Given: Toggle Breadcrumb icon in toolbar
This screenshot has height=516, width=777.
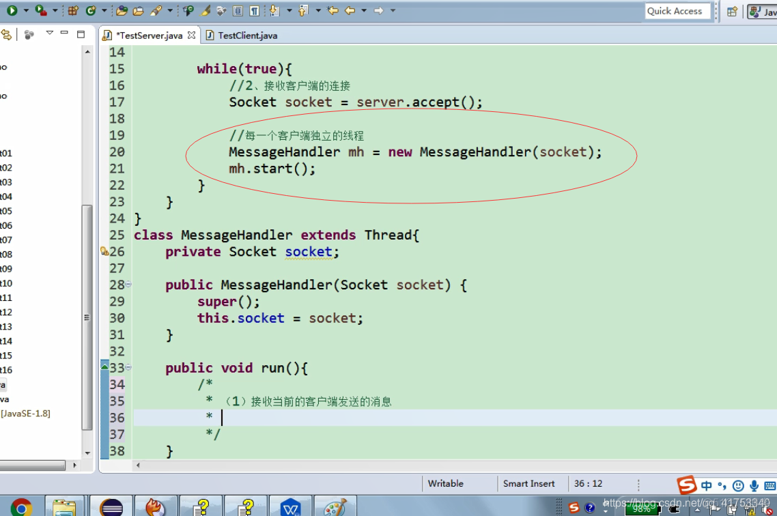Looking at the screenshot, I should coord(188,10).
